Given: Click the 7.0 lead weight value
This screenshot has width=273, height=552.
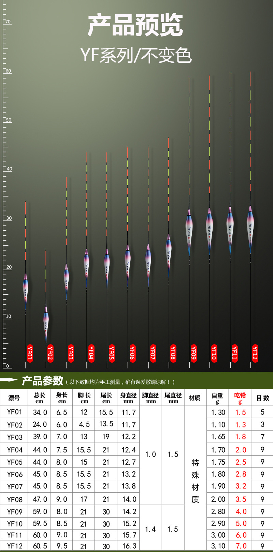Looking at the screenshot, I should pos(241,546).
